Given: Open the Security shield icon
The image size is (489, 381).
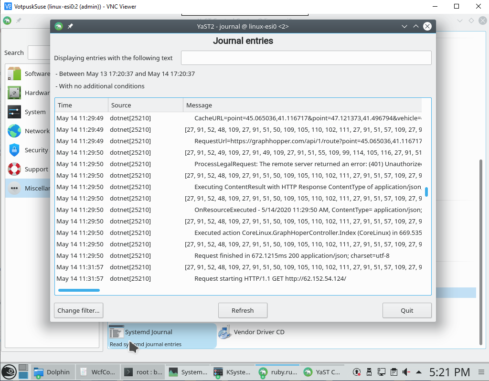Looking at the screenshot, I should (14, 150).
